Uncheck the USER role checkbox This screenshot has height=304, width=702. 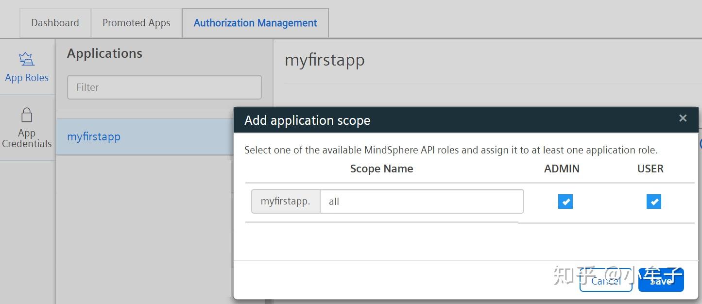click(653, 202)
